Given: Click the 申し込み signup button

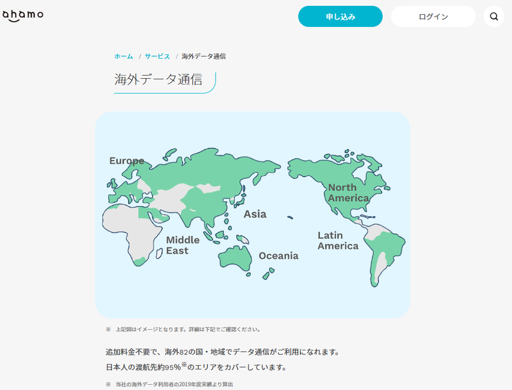Looking at the screenshot, I should 340,16.
